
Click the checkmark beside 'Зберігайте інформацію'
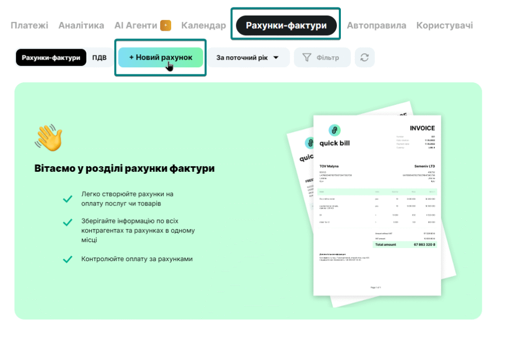click(x=67, y=221)
